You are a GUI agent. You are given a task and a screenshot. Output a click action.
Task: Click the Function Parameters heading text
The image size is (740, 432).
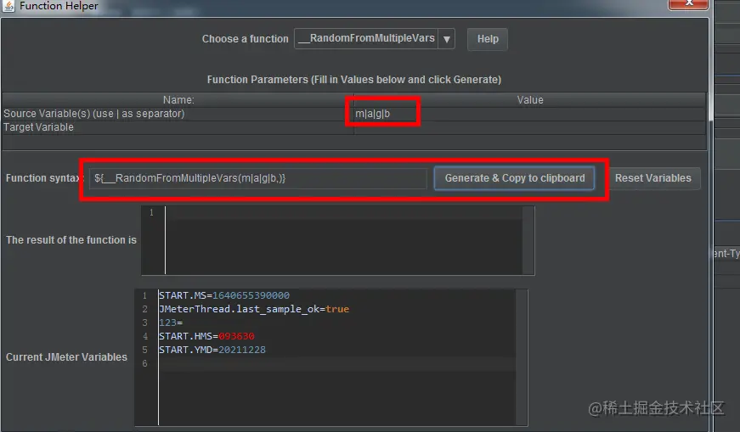[x=354, y=80]
